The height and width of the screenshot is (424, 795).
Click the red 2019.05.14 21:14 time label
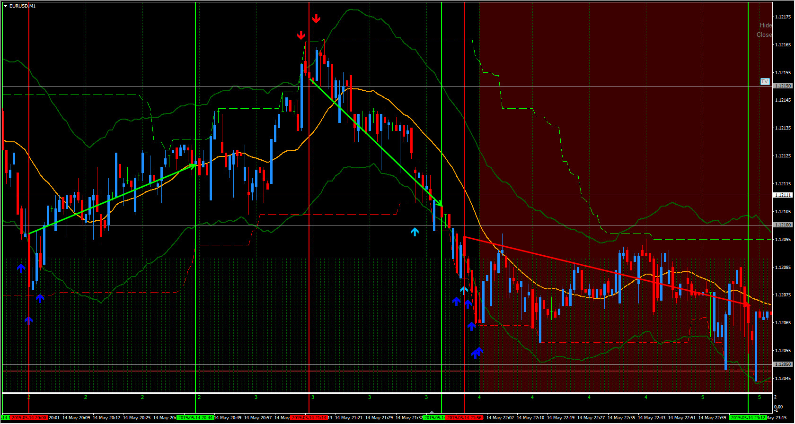click(309, 418)
